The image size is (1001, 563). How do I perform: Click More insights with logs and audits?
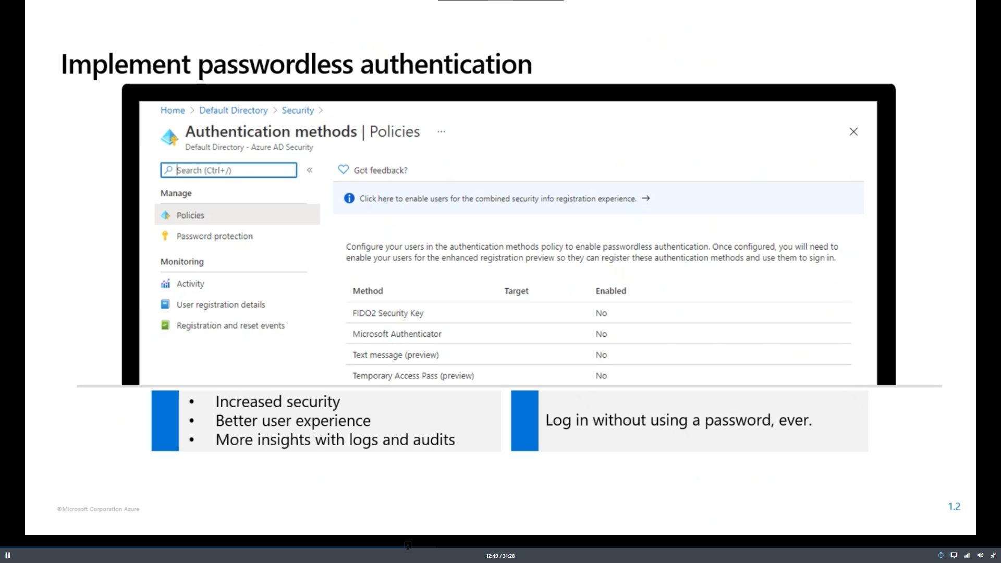[x=335, y=440]
